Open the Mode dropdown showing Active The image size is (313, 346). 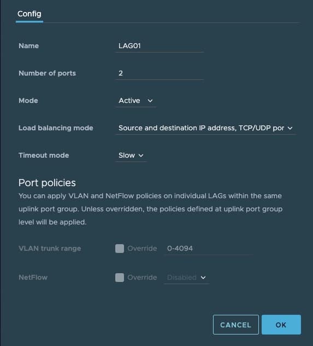pyautogui.click(x=136, y=101)
